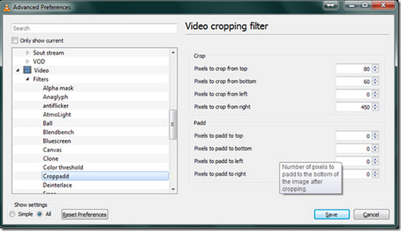Adjust crop from top spinner arrows
This screenshot has height=231, width=401.
click(x=375, y=69)
